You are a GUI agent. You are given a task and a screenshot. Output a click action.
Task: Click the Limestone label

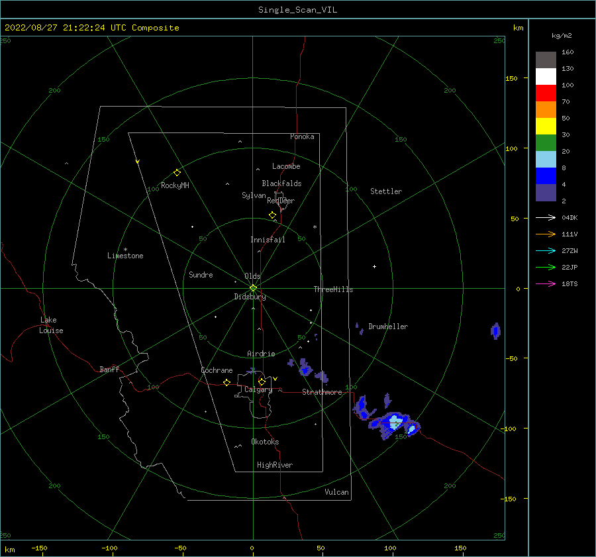pyautogui.click(x=125, y=256)
